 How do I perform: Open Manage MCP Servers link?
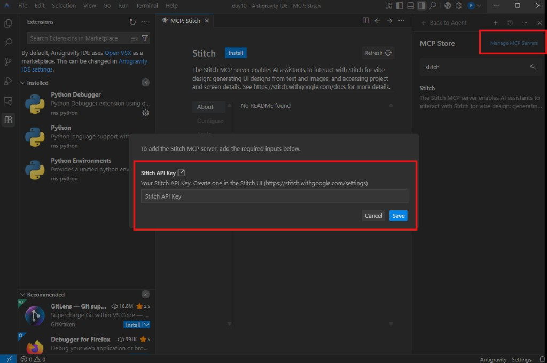click(x=513, y=43)
